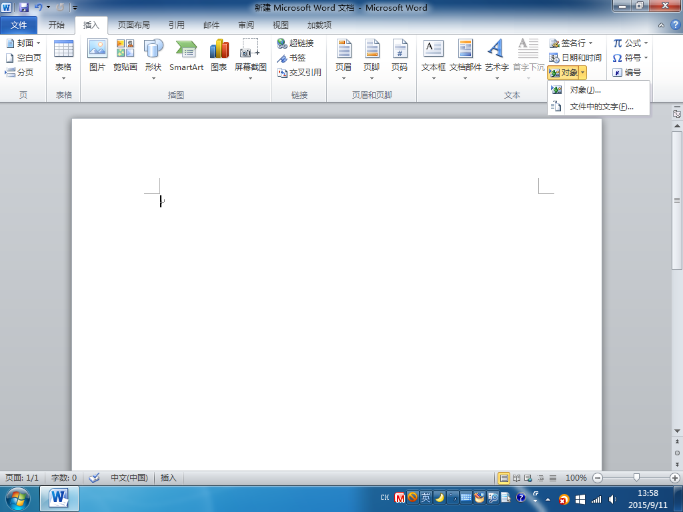
Task: Click the word count 字数: 0
Action: (x=64, y=478)
